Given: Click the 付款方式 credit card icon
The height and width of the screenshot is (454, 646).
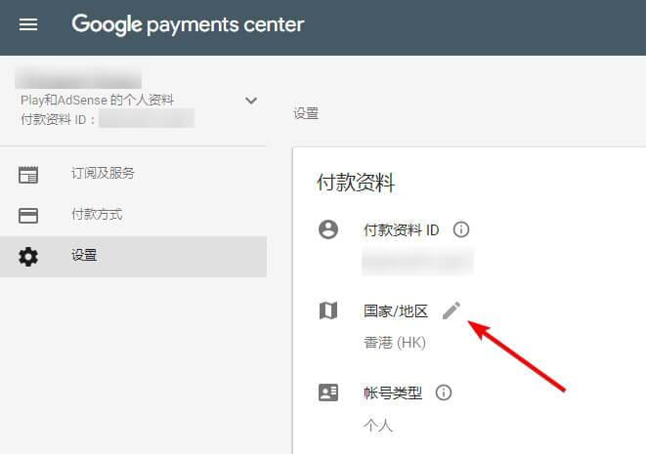Looking at the screenshot, I should pos(28,215).
